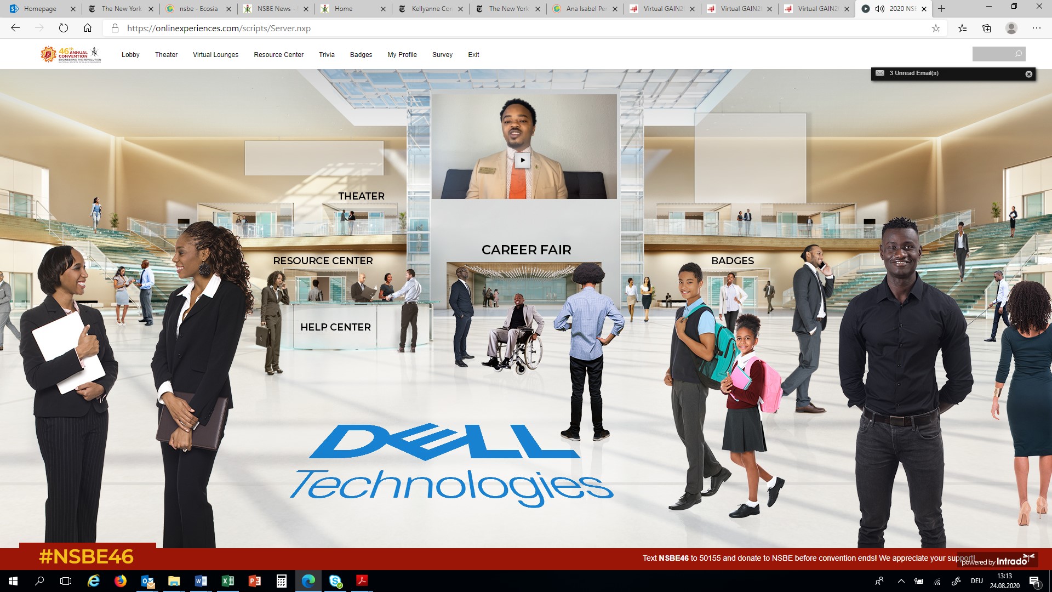Open Virtual Lounges menu item
This screenshot has height=592, width=1052.
tap(215, 55)
